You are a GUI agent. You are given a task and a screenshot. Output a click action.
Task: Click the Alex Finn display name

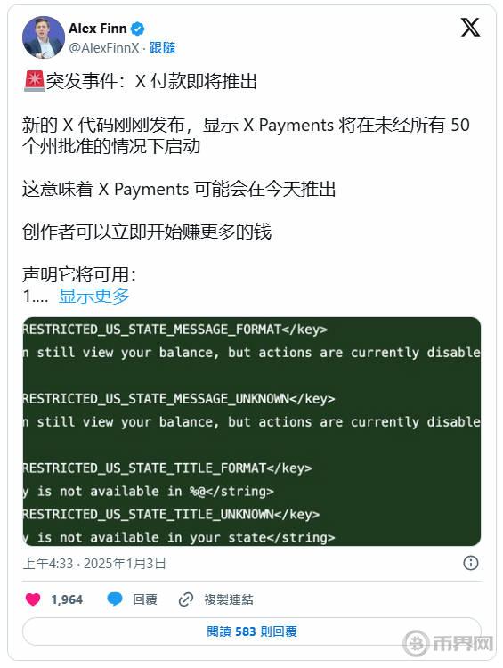98,29
